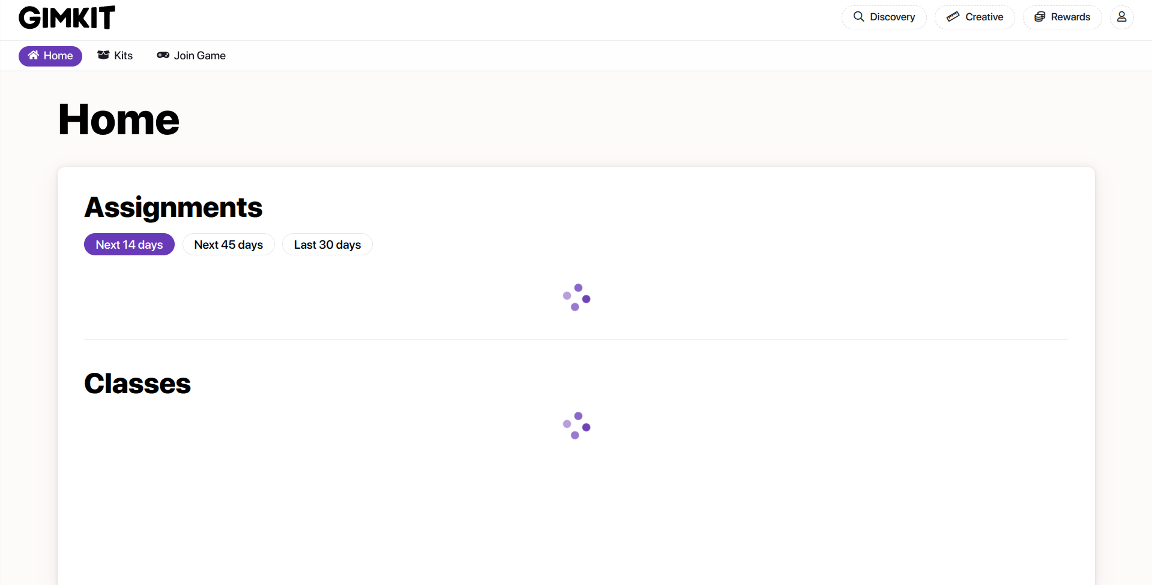Open the user profile account icon

1121,17
